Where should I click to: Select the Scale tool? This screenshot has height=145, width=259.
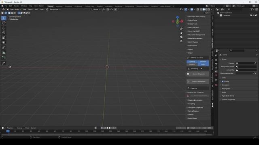4,37
